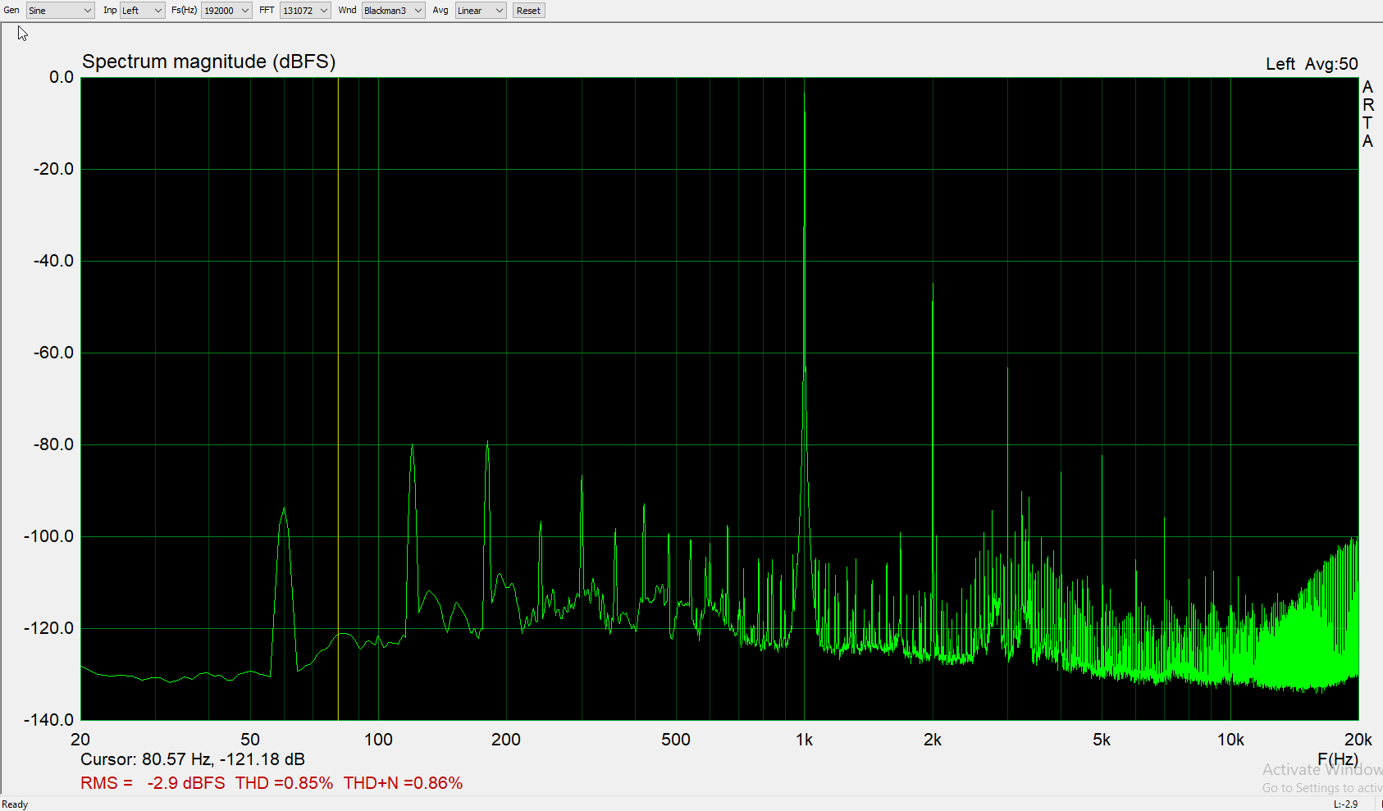Click the Ready status bar text
Viewport: 1383px width, 811px height.
pos(15,804)
